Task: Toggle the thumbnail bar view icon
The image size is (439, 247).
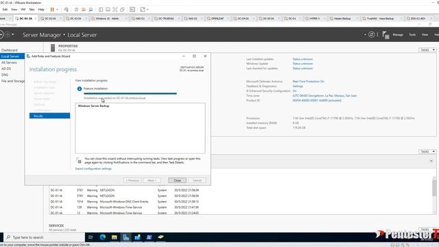Action: (108, 9)
